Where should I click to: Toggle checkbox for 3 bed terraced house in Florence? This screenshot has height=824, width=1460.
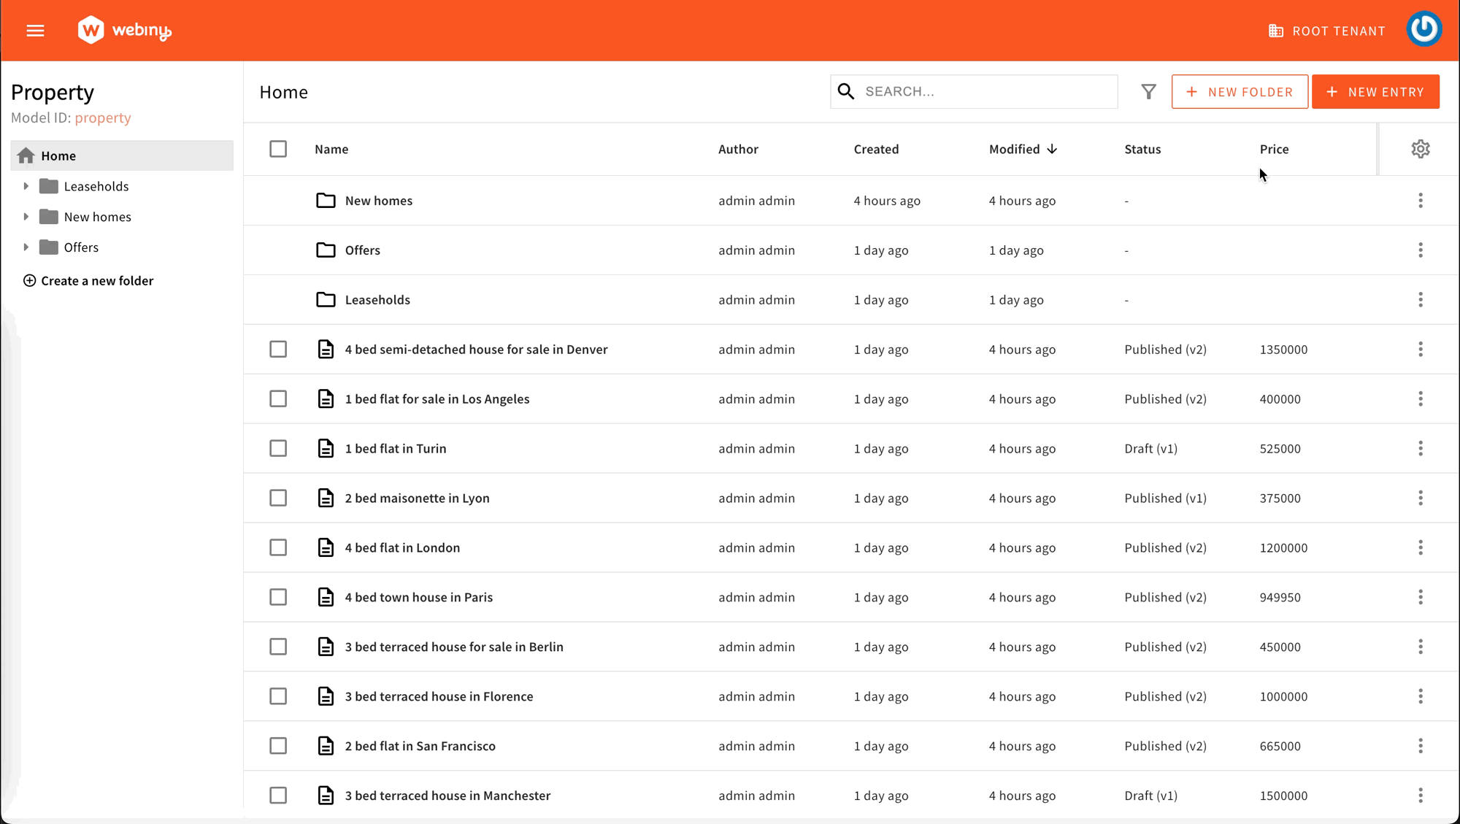(277, 696)
